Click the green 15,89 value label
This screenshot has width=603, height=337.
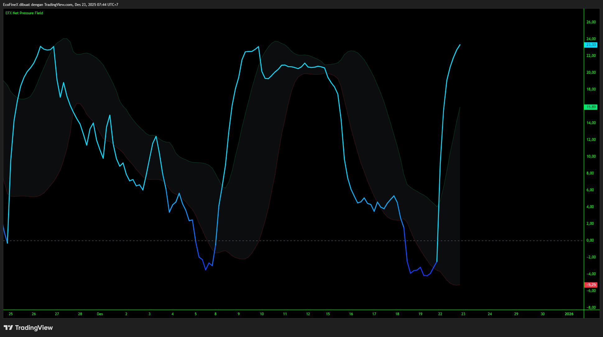(591, 107)
